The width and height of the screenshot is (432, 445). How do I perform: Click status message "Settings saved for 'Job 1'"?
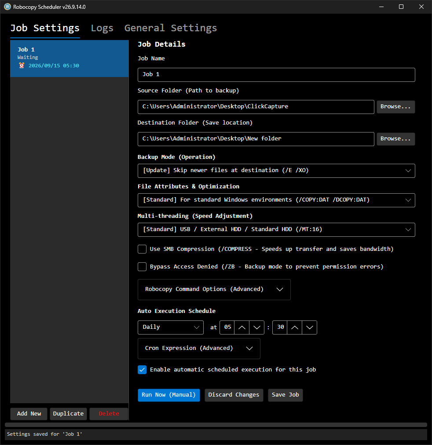[x=44, y=434]
